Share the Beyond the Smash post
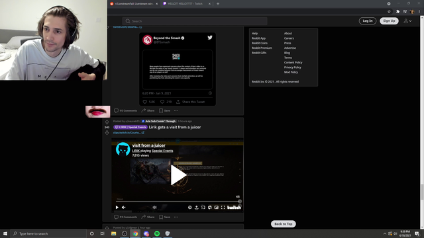Image resolution: width=424 pixels, height=238 pixels. coord(148,110)
